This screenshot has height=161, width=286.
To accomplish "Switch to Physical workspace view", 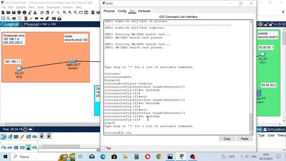I will [29, 24].
